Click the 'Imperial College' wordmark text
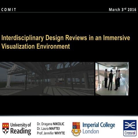 pyautogui.click(x=99, y=125)
